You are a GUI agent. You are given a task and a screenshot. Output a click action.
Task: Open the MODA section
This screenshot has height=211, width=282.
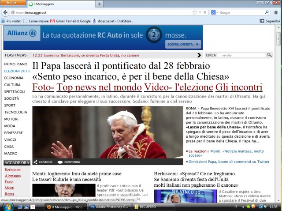coord(10,126)
